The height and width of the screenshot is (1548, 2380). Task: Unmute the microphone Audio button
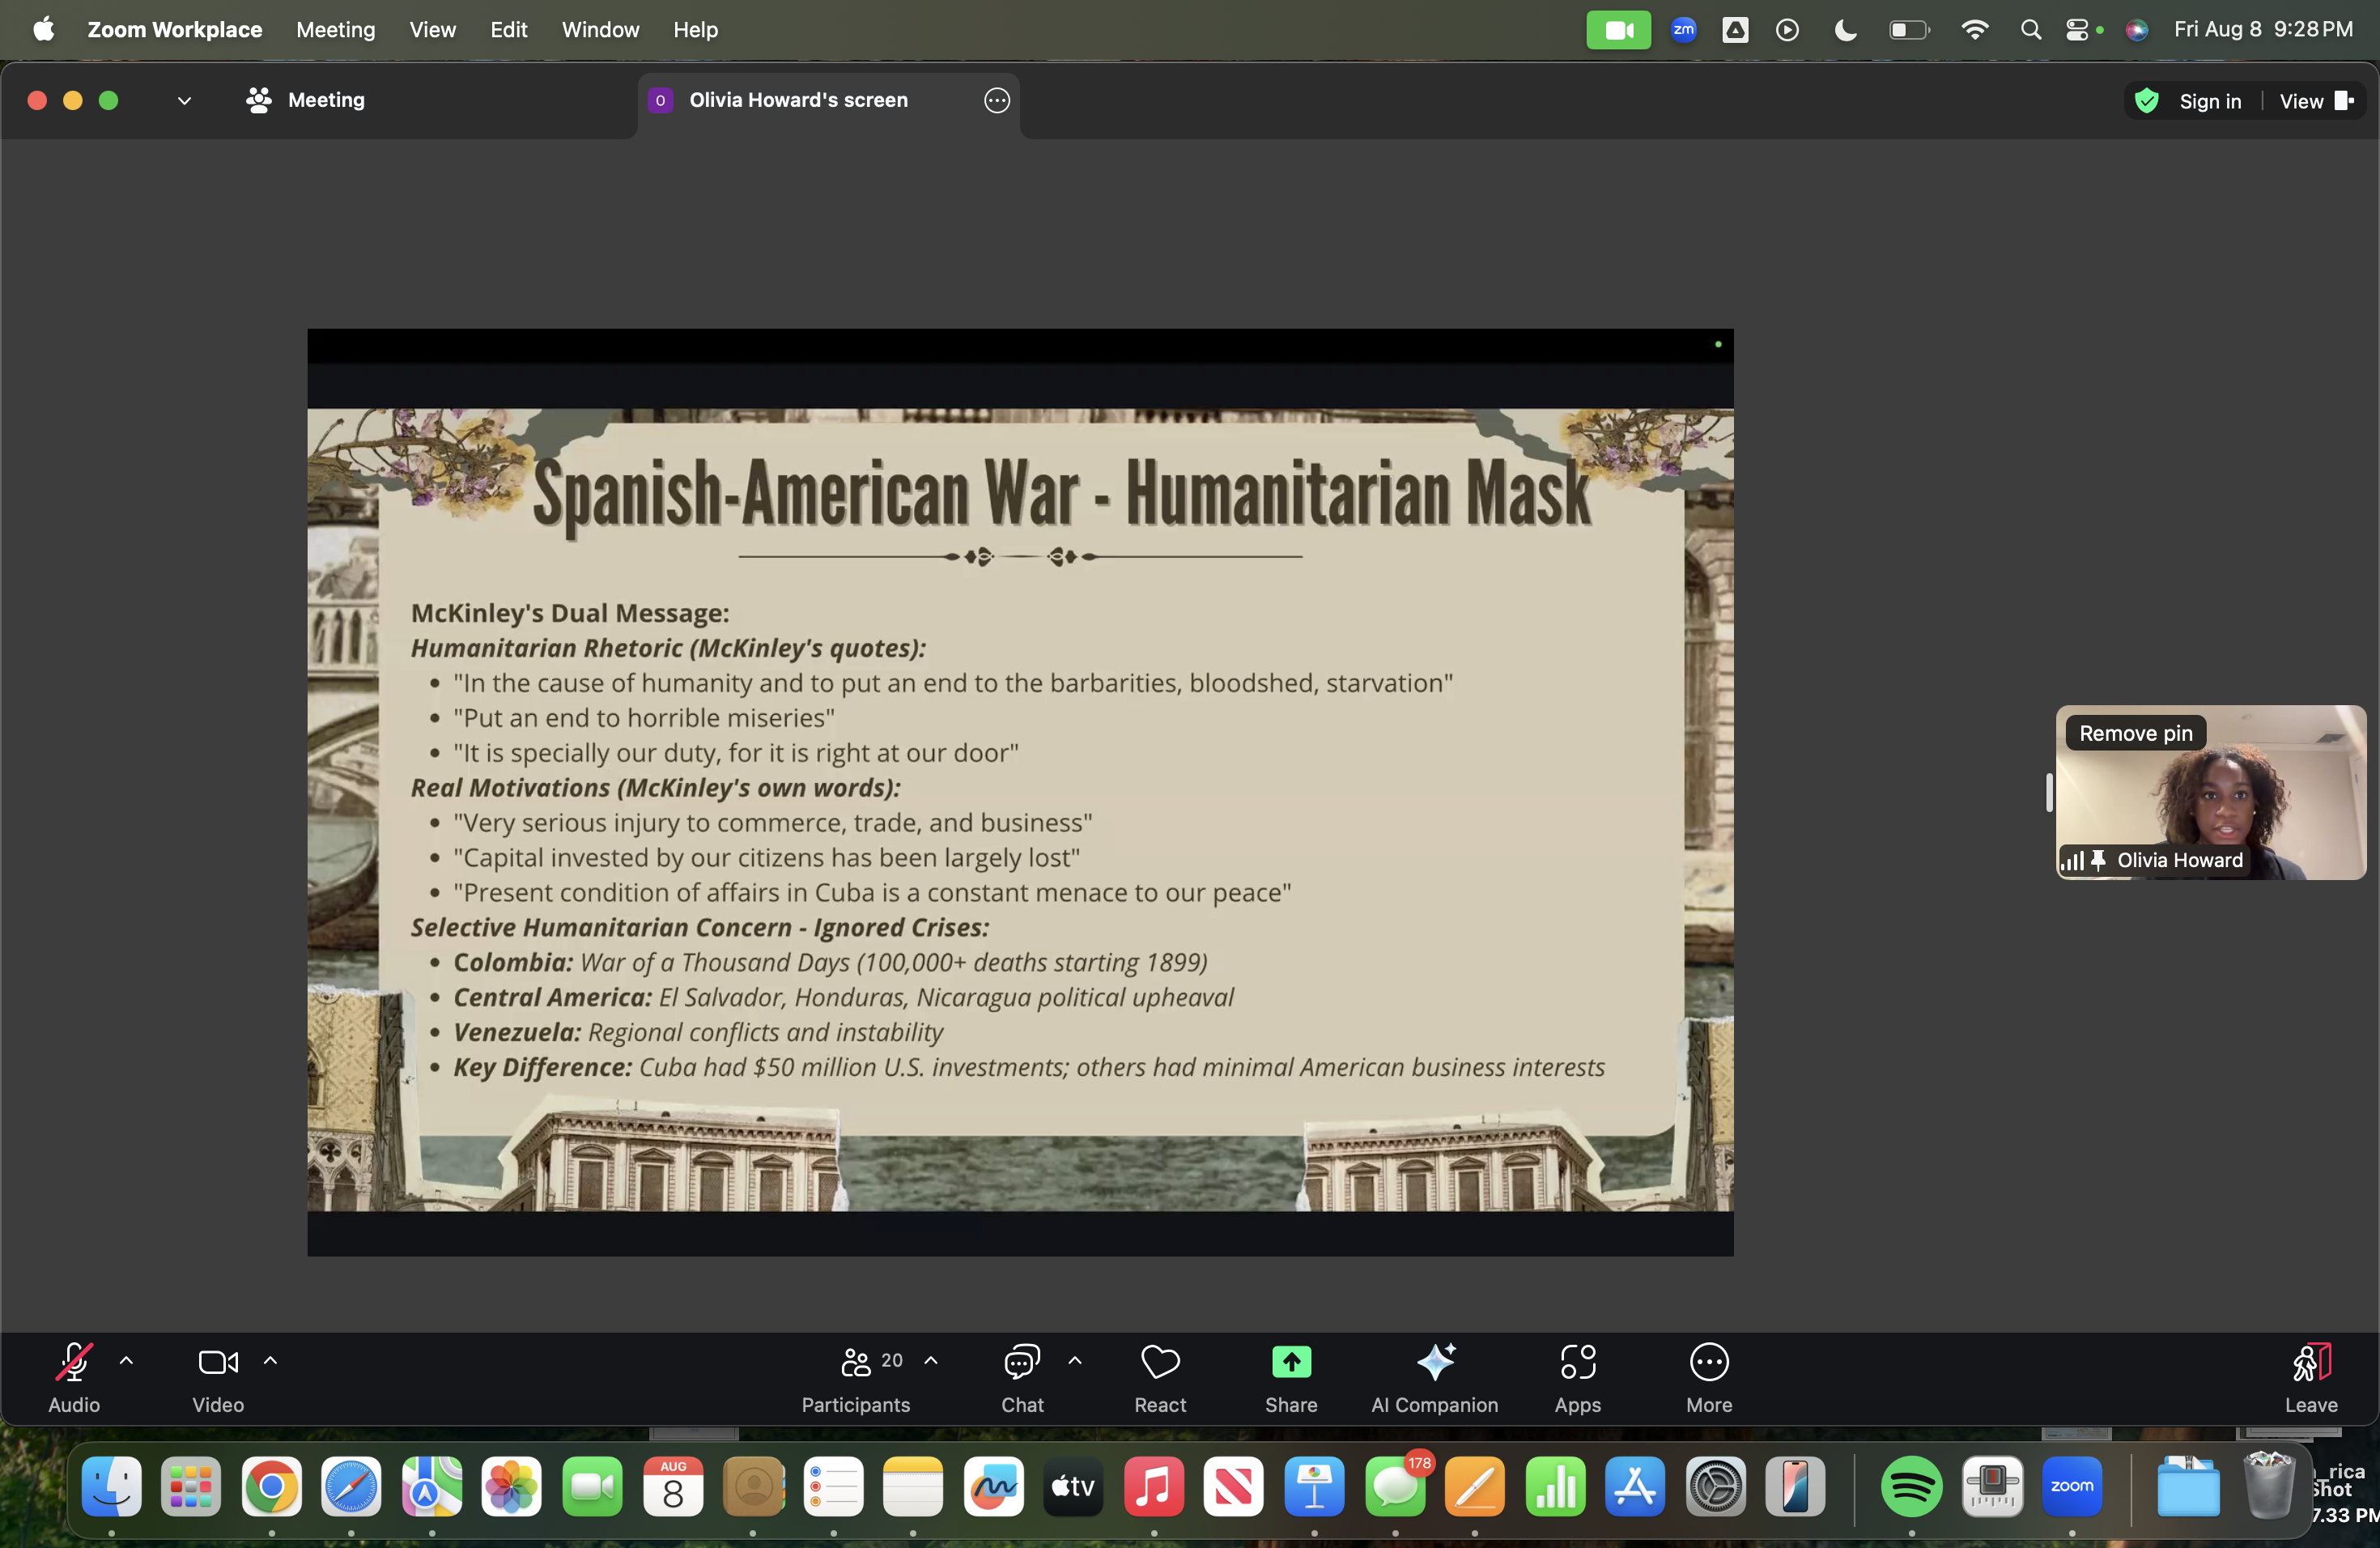pyautogui.click(x=74, y=1376)
